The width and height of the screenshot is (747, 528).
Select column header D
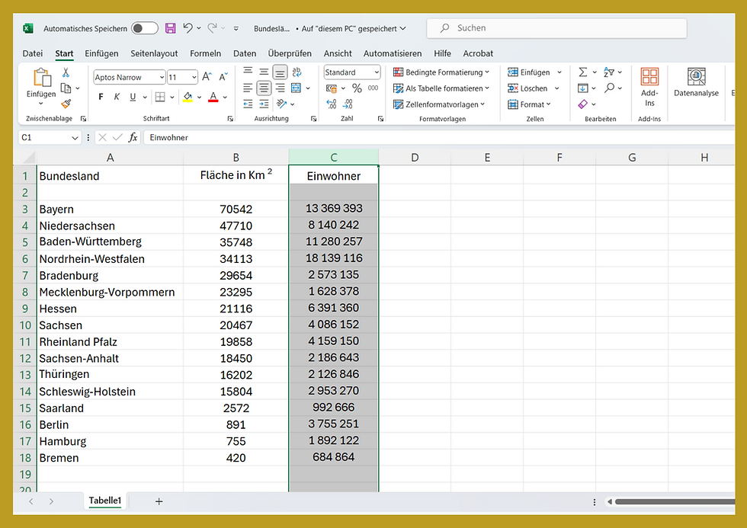pos(415,158)
